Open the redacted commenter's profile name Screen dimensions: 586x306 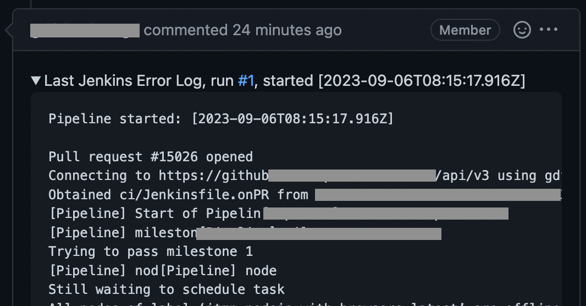pyautogui.click(x=85, y=30)
